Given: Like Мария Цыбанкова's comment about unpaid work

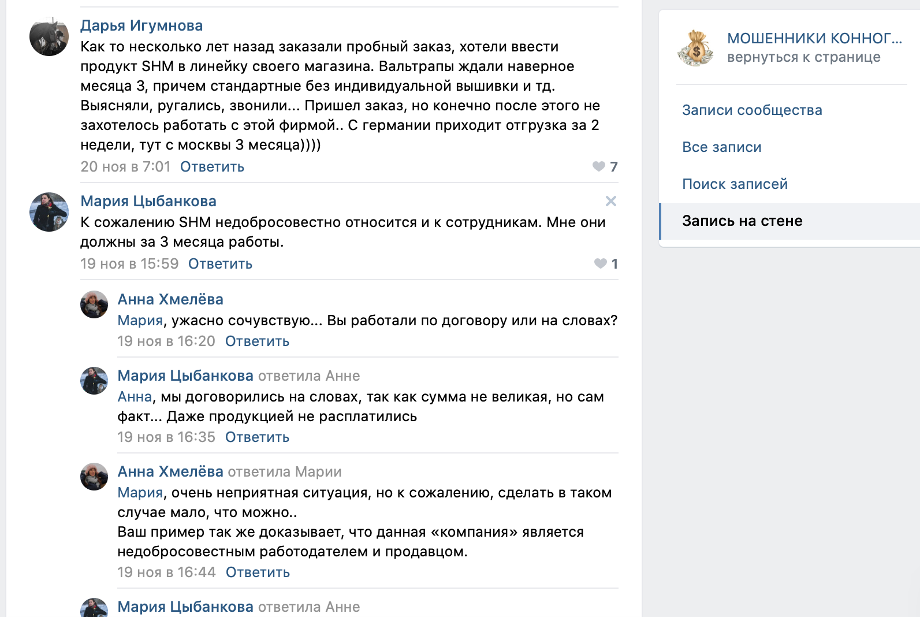Looking at the screenshot, I should pyautogui.click(x=601, y=264).
